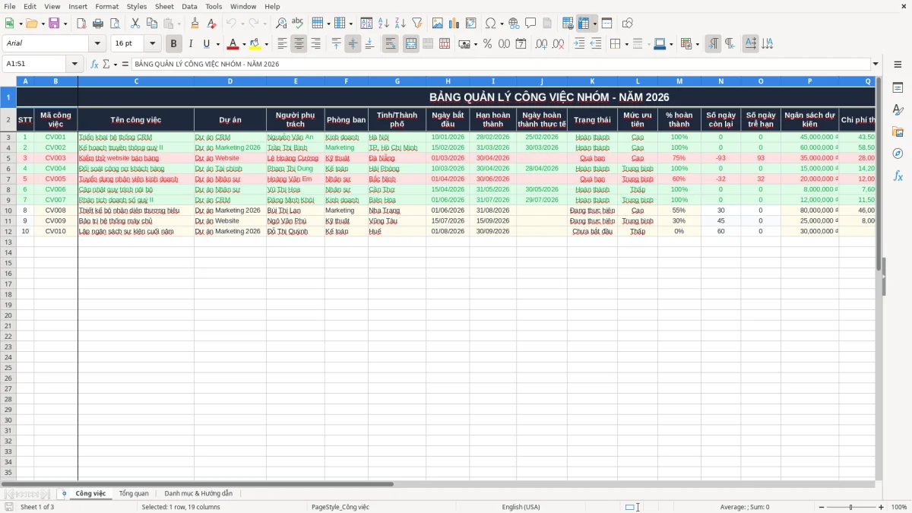Click the Split Window icon
The image size is (912, 513).
coord(606,24)
